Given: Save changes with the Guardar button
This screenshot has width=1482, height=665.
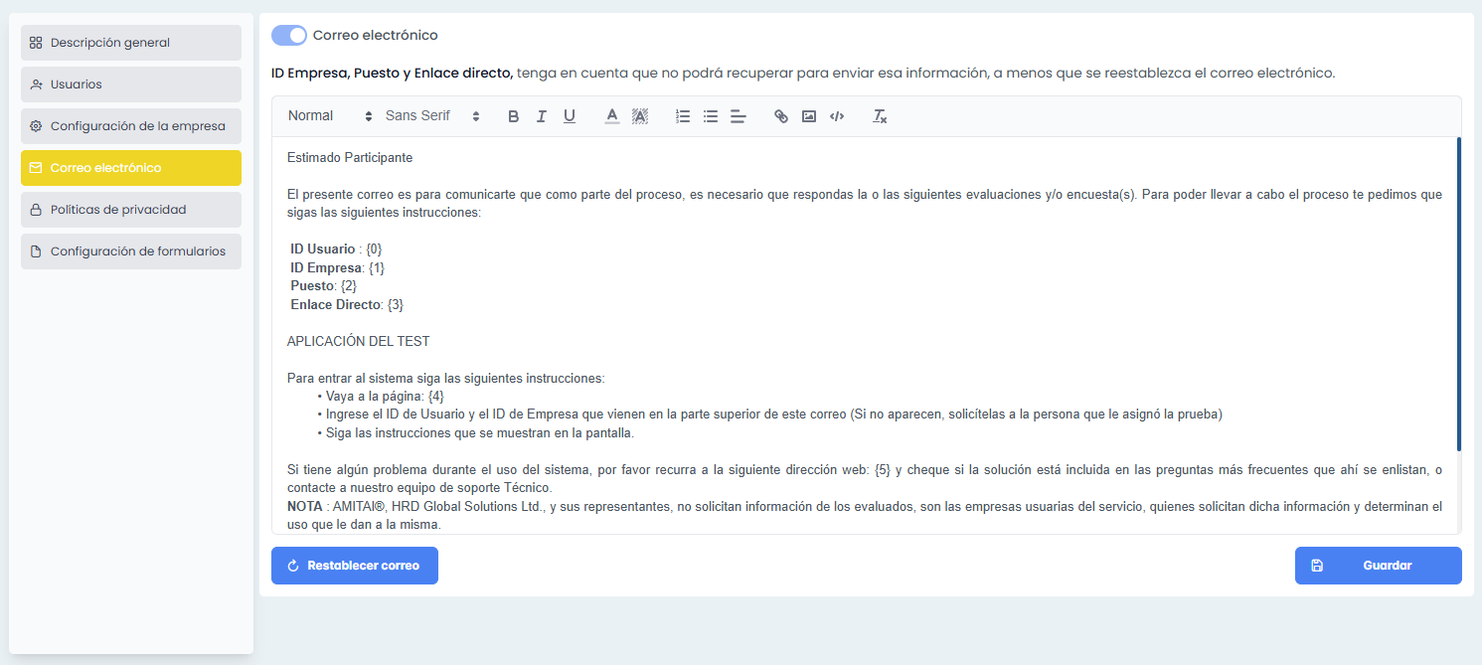Looking at the screenshot, I should coord(1378,566).
